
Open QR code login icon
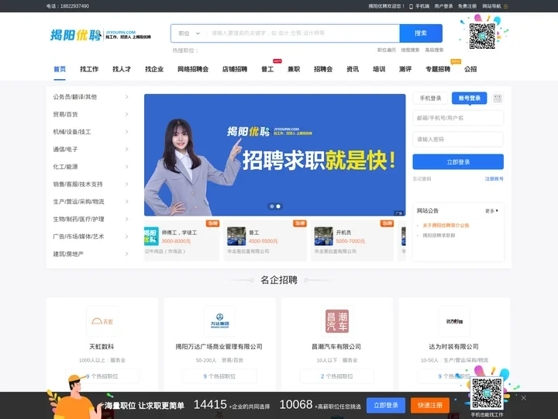pos(498,99)
